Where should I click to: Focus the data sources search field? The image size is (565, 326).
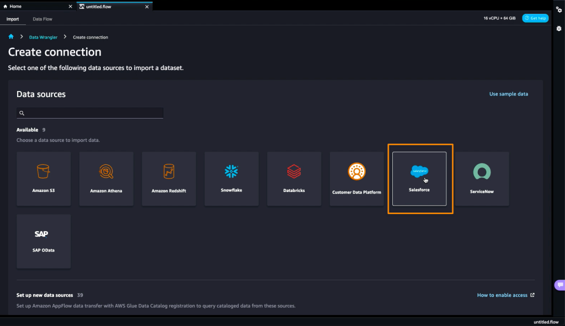tap(90, 113)
